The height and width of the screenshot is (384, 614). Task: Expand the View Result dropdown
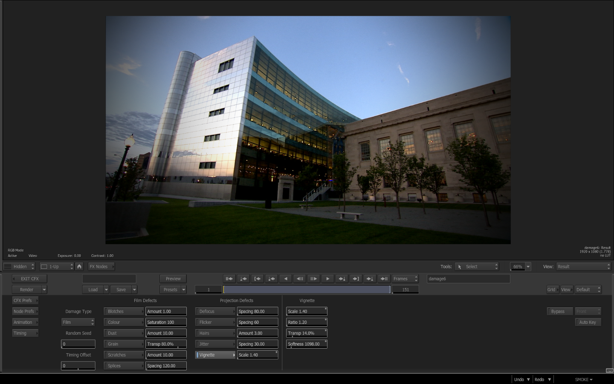click(583, 267)
